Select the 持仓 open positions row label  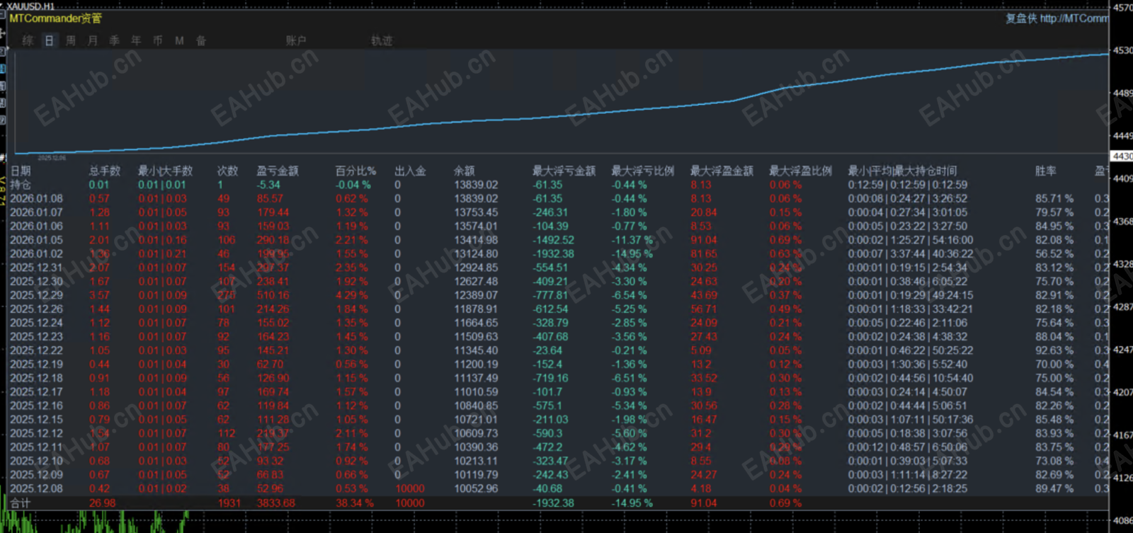point(21,185)
